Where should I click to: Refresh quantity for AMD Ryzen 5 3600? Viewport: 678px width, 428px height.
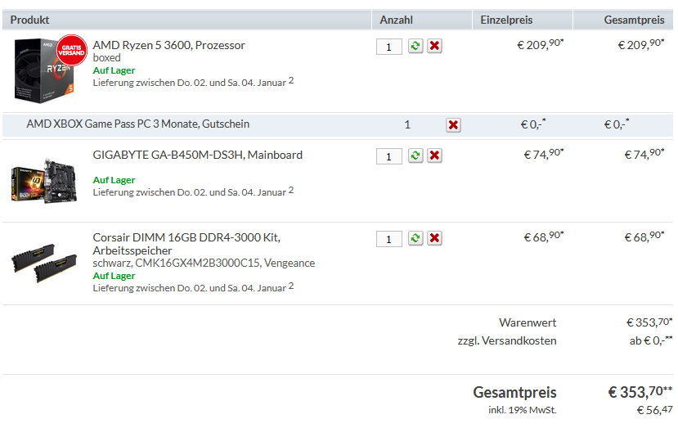[415, 46]
